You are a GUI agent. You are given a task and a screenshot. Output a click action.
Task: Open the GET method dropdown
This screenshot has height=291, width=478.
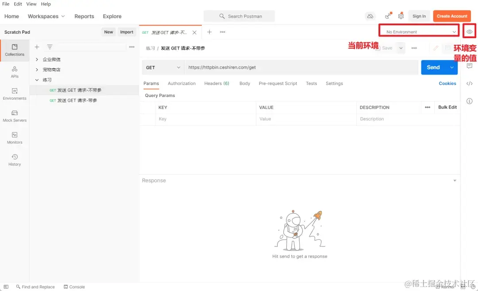tap(163, 67)
